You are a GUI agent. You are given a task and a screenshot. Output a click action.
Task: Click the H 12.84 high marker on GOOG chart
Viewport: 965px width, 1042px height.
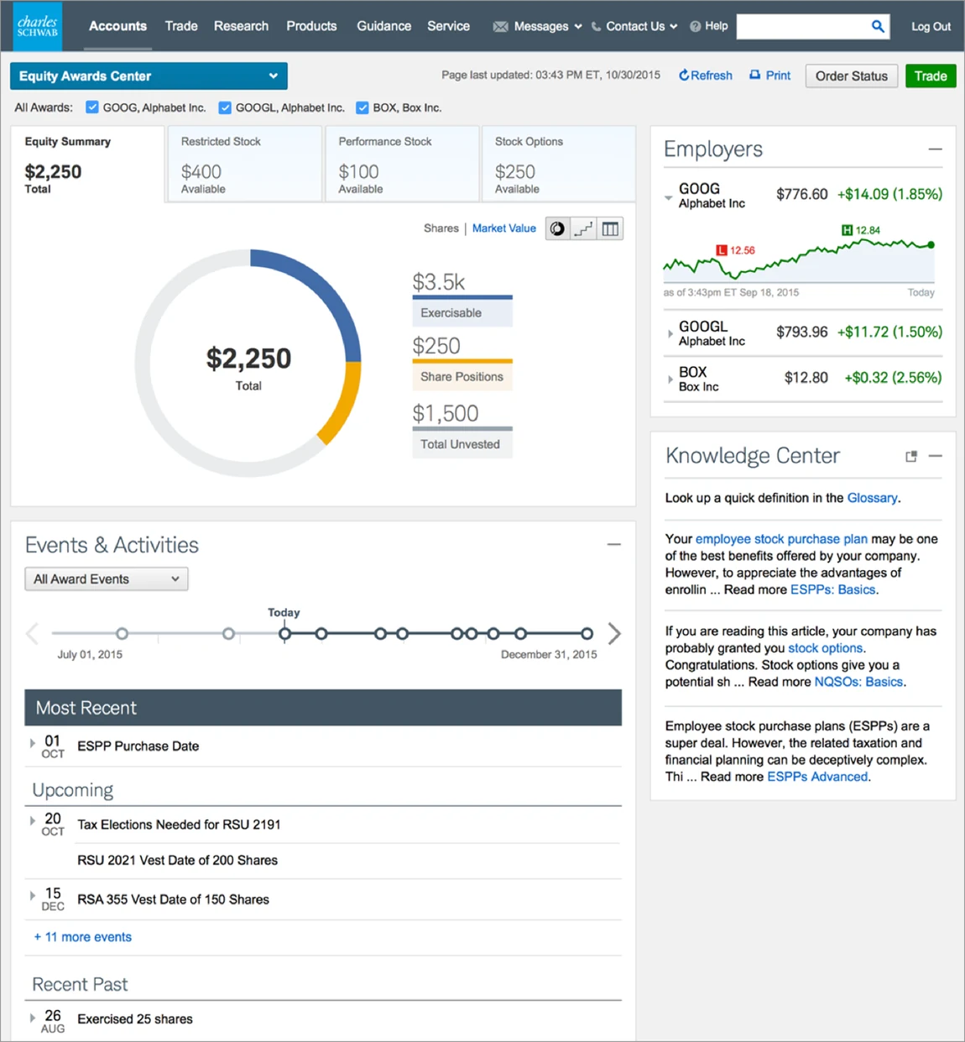click(860, 230)
